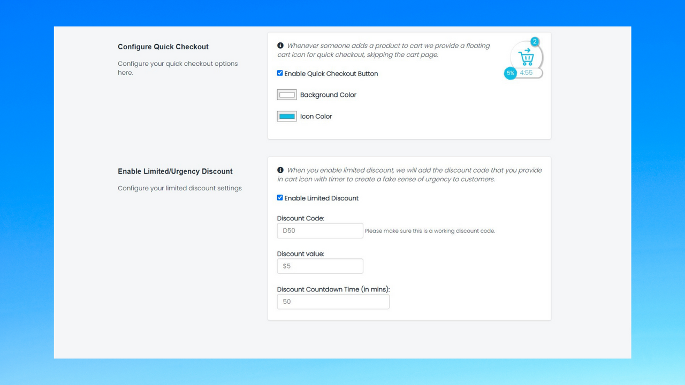This screenshot has width=685, height=385.
Task: Click 'Configure your limited discount settings' description
Action: click(180, 188)
